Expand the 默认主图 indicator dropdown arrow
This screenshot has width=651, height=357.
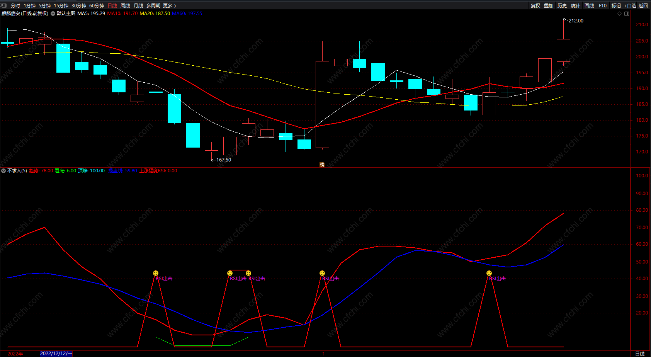53,14
